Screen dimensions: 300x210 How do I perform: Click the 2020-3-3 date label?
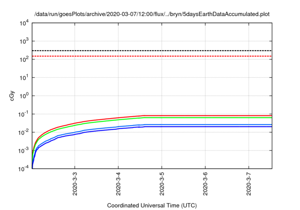click(75, 184)
